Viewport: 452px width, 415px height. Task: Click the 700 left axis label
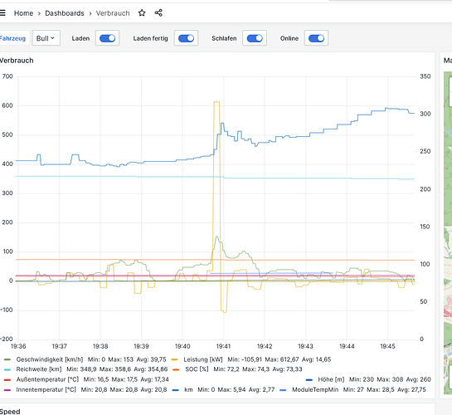(7, 76)
